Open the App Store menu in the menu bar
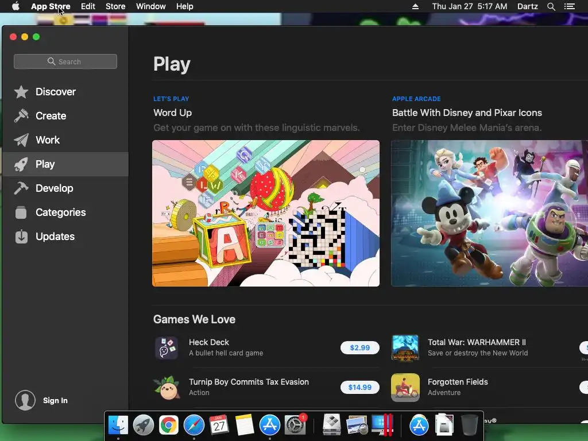Viewport: 588px width, 441px height. [51, 6]
